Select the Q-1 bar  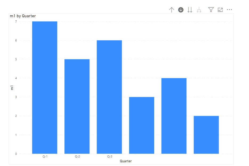45,87
